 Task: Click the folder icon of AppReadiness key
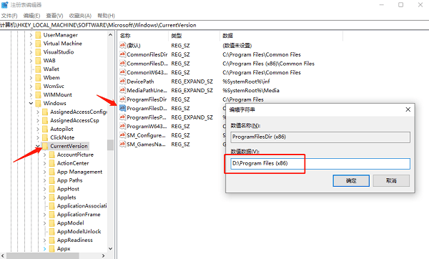point(52,240)
